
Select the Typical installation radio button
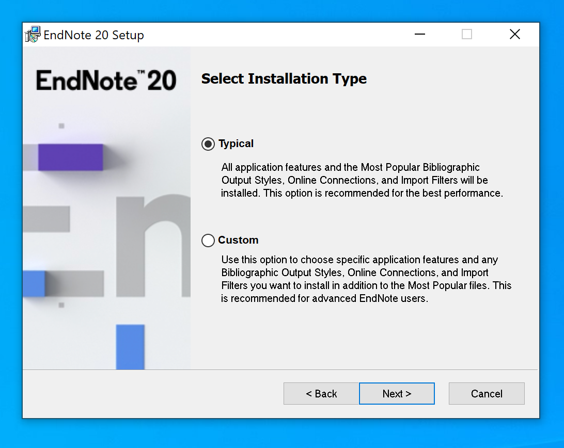click(x=208, y=144)
